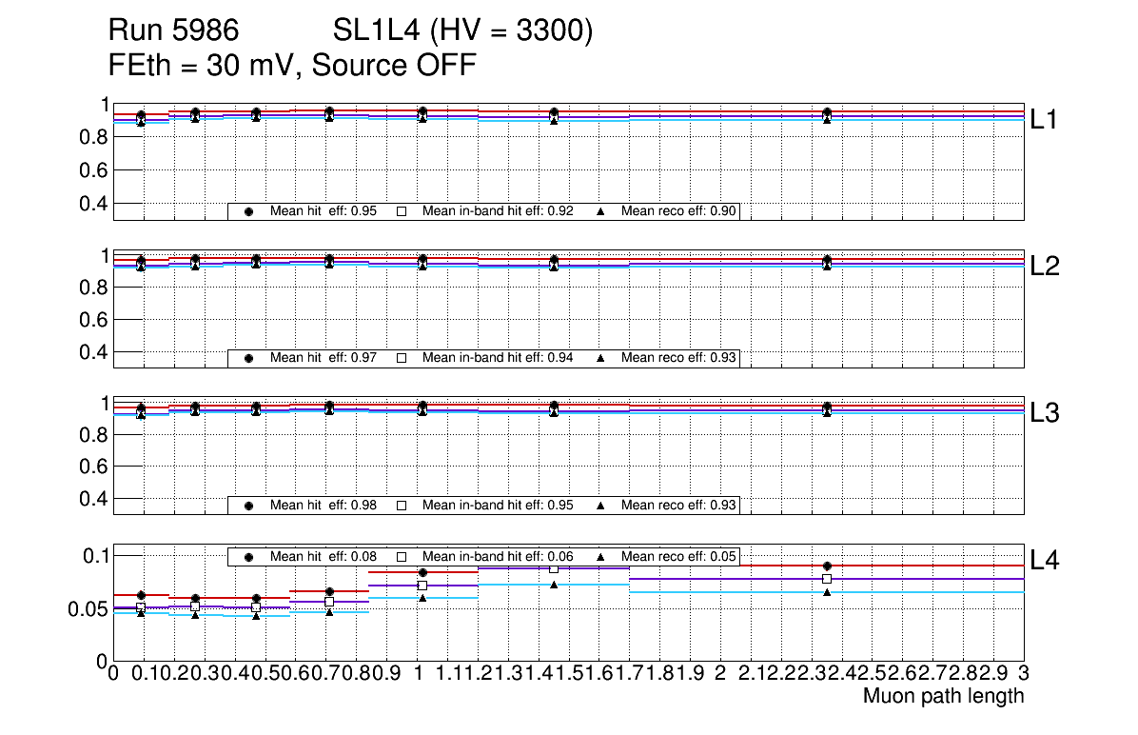Click the 'Muon path length' axis title
Screen dimensions: 1138x735
tap(943, 696)
